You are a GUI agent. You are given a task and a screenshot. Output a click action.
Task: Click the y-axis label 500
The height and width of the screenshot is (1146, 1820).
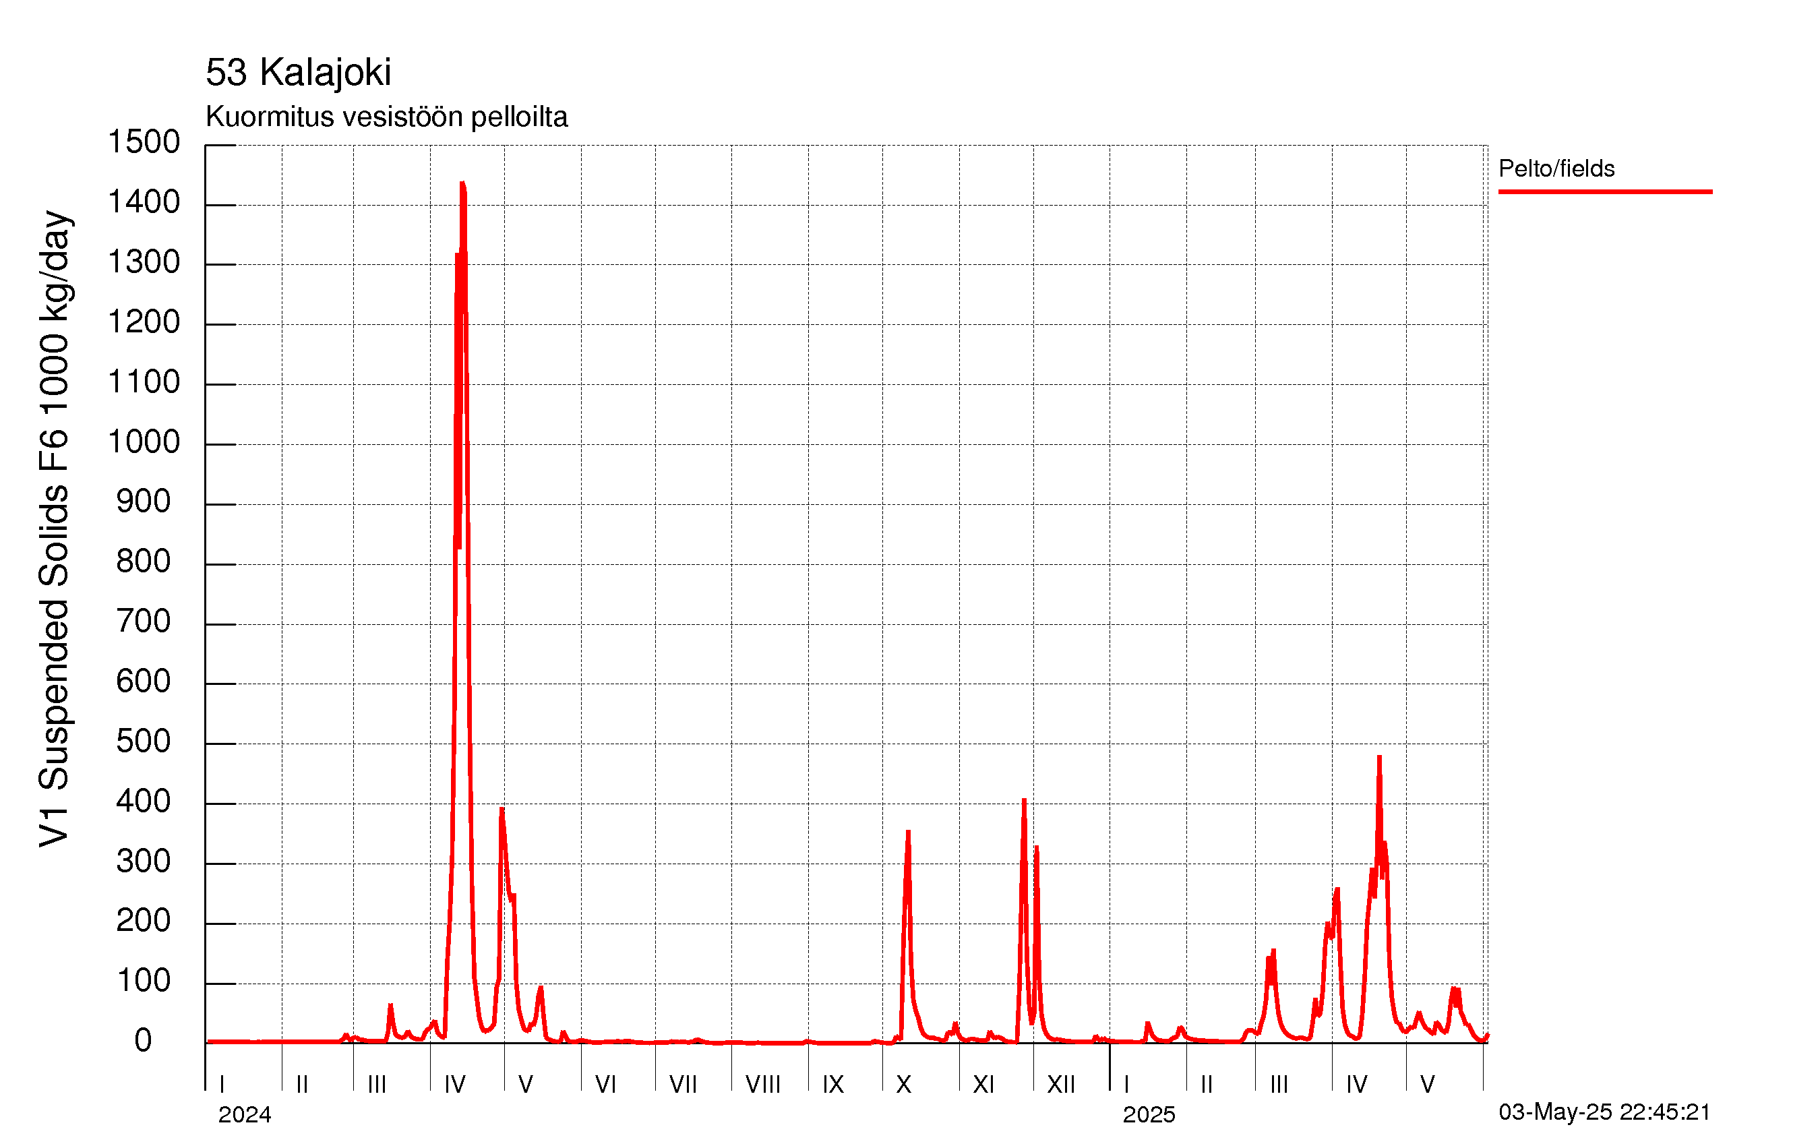[144, 742]
